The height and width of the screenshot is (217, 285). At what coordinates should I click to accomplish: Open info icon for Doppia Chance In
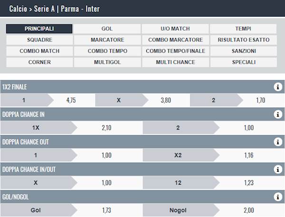[x=278, y=114]
